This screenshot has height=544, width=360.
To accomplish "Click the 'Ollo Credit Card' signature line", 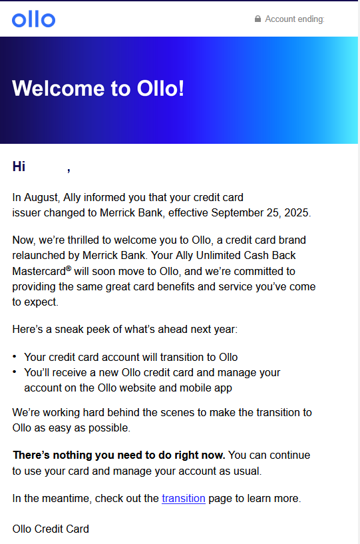I will click(51, 529).
